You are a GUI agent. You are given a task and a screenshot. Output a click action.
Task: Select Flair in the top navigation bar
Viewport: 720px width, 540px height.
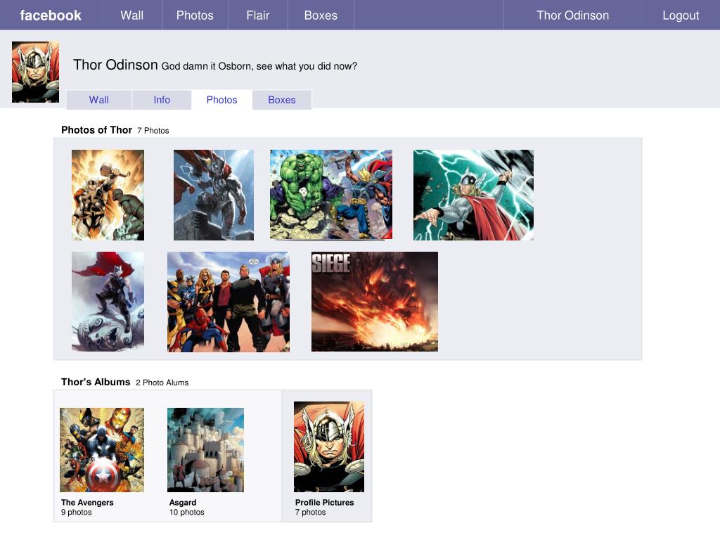[x=257, y=15]
